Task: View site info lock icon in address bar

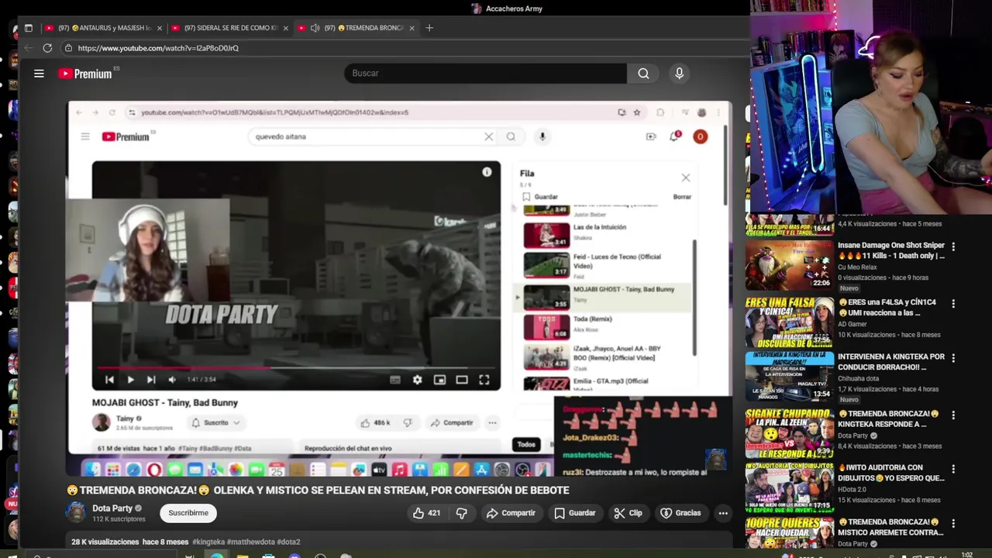Action: pos(68,48)
